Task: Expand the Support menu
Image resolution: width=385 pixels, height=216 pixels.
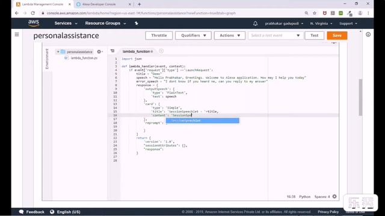Action: pos(348,23)
